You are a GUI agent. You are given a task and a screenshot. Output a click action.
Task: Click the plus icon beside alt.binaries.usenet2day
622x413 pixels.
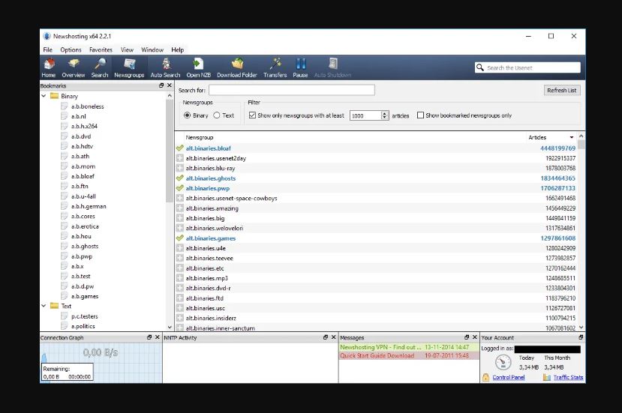[180, 158]
